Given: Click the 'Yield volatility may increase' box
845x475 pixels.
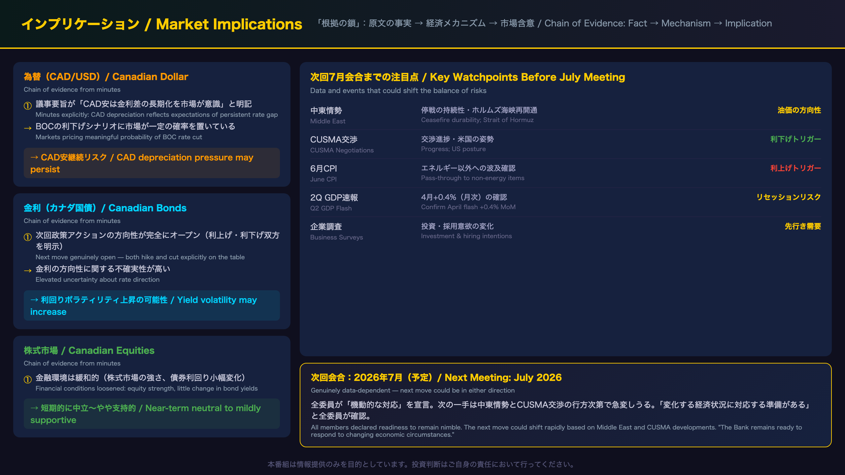Looking at the screenshot, I should pos(152,305).
